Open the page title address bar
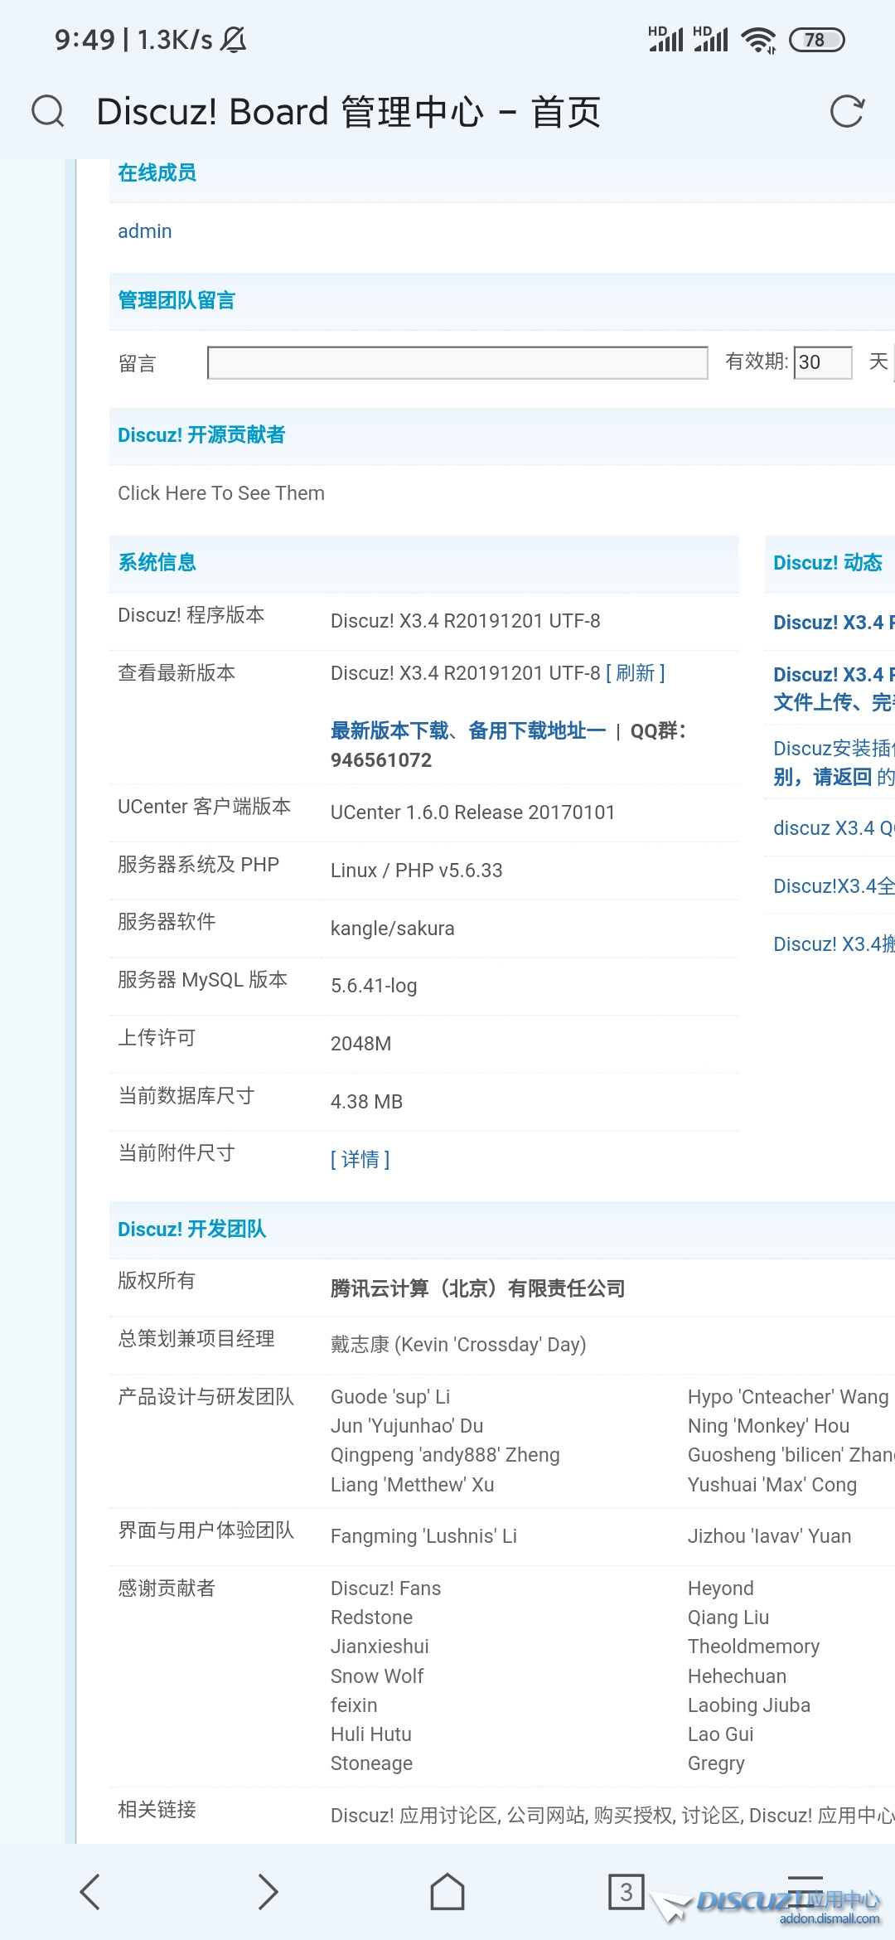Image resolution: width=895 pixels, height=1940 pixels. (348, 111)
